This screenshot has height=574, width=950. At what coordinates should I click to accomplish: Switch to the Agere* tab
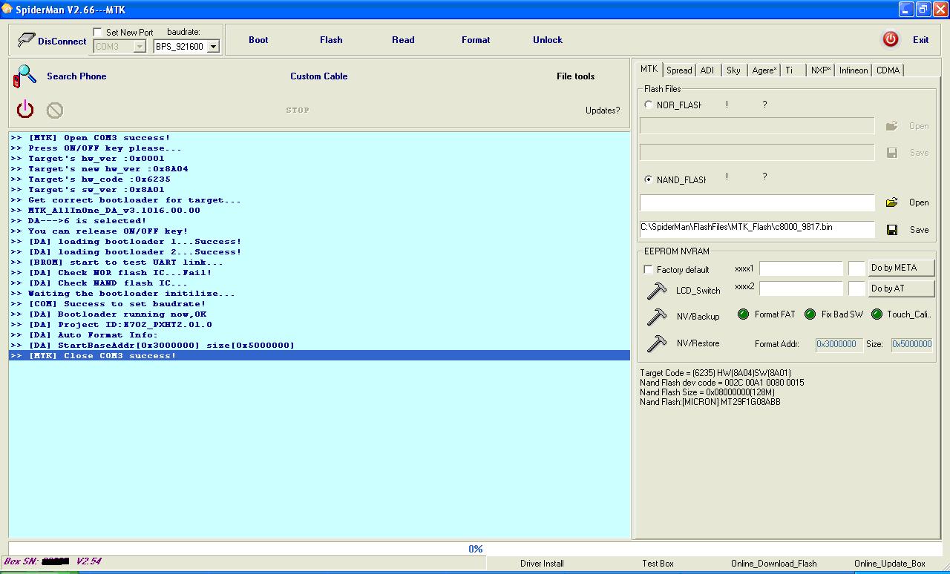764,70
